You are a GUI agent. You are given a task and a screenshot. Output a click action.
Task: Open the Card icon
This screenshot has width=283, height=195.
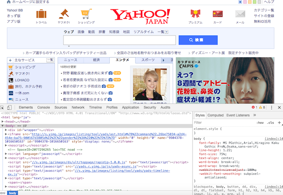(218, 14)
